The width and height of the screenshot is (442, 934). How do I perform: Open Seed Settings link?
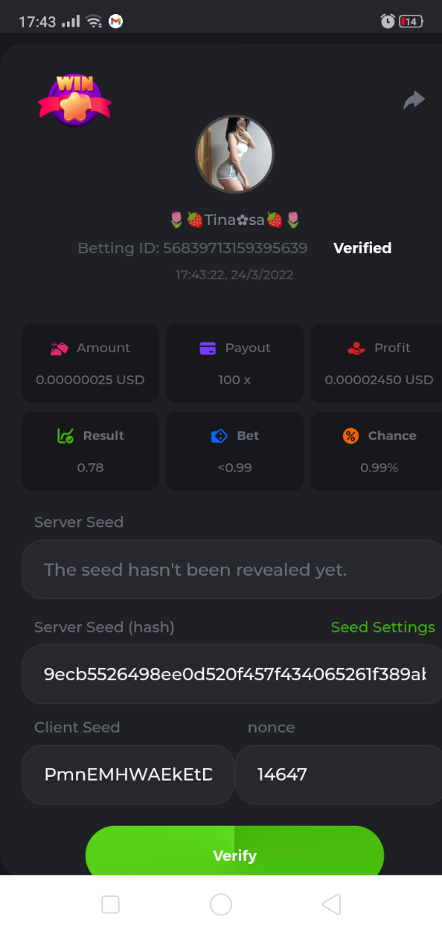click(x=383, y=627)
